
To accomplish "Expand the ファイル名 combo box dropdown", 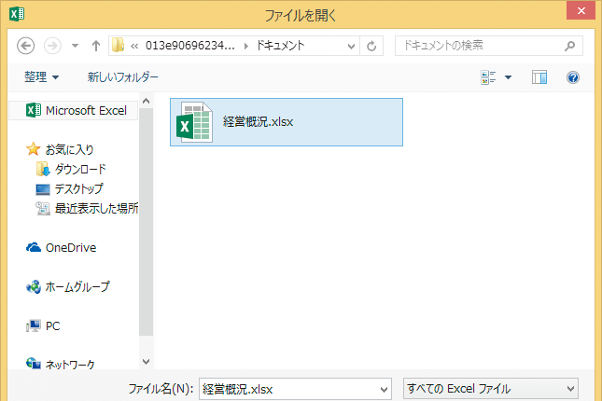I will 384,390.
